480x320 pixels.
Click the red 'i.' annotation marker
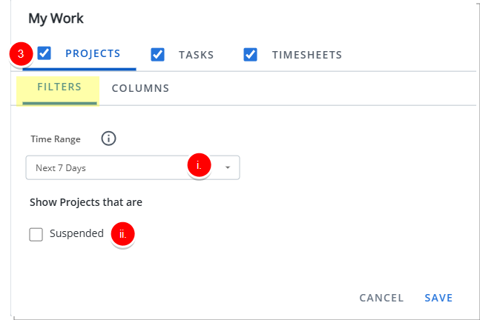click(198, 166)
